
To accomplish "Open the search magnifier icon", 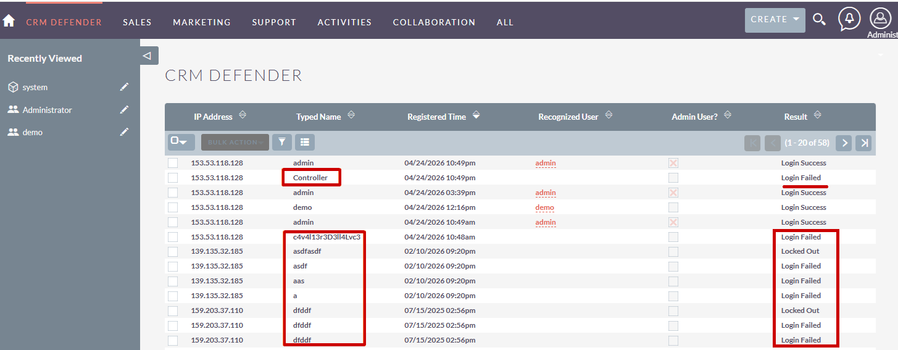I will click(x=819, y=20).
